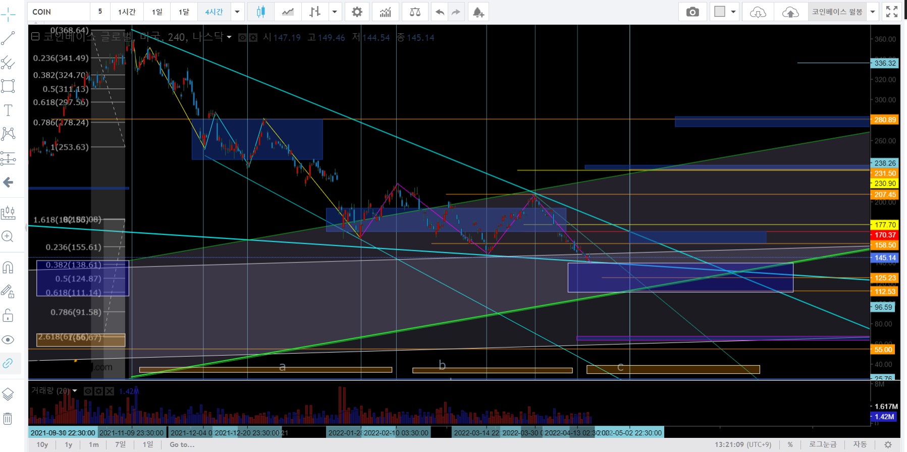The height and width of the screenshot is (452, 907).
Task: Toggle hide all drawings eye in sidebar
Action: [x=8, y=340]
